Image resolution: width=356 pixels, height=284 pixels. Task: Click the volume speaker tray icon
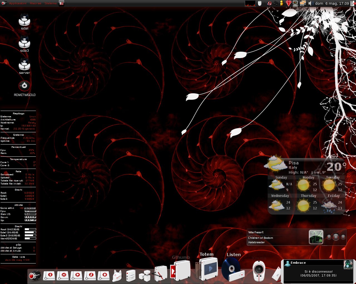click(x=311, y=3)
